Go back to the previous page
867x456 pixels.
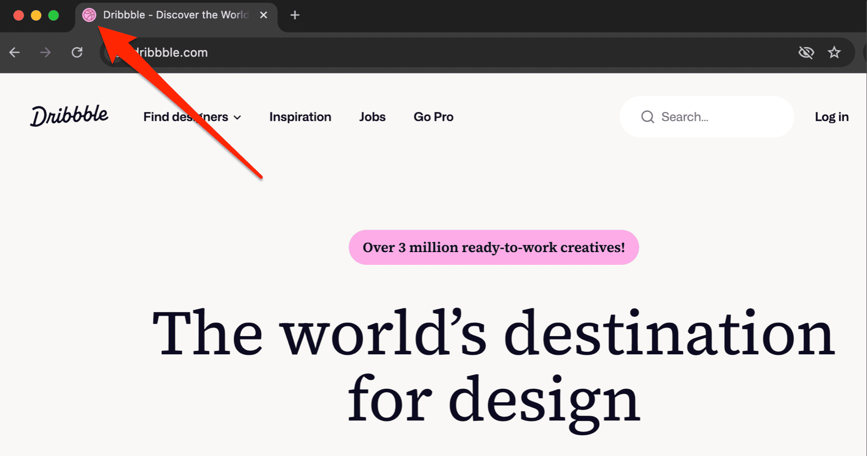pos(15,53)
